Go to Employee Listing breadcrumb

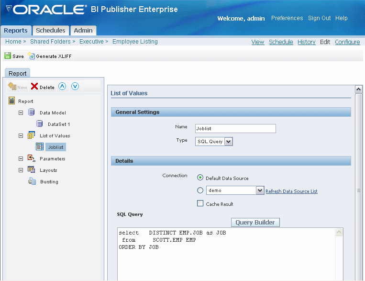[135, 42]
